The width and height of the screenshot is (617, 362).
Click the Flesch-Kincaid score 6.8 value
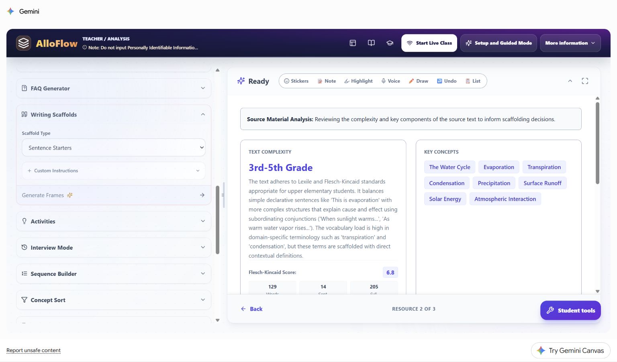coord(390,273)
